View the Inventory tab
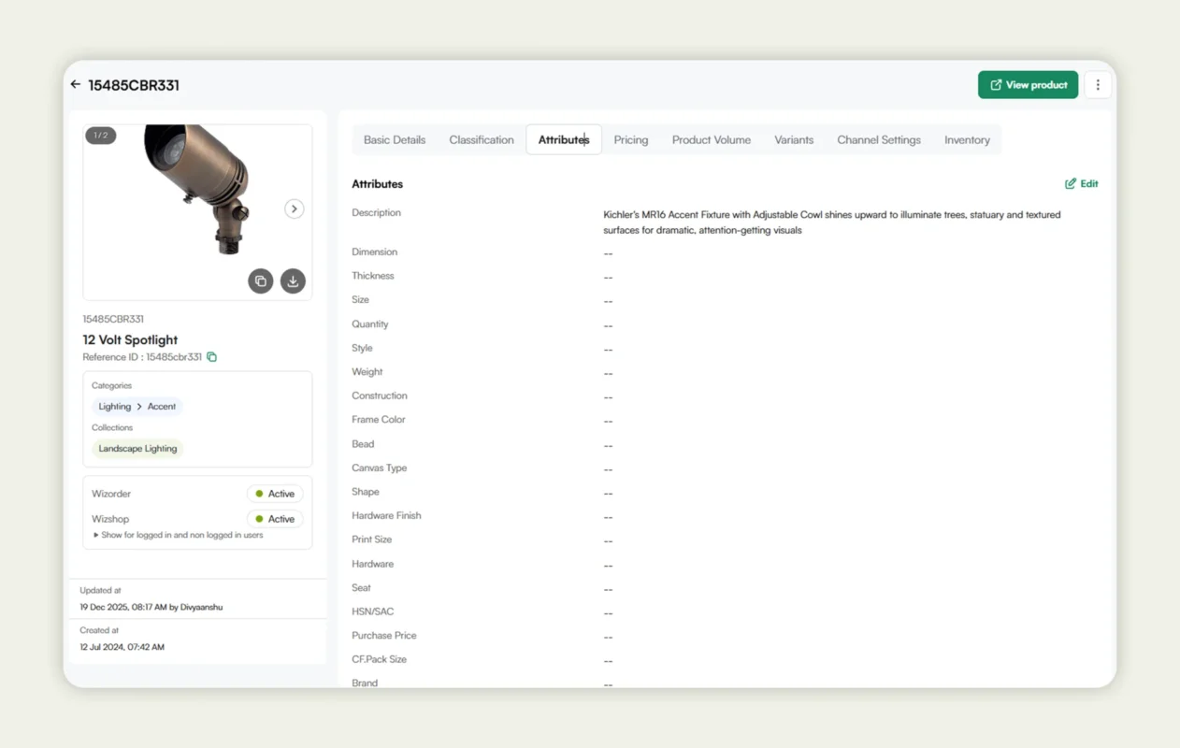This screenshot has height=748, width=1180. coord(967,139)
